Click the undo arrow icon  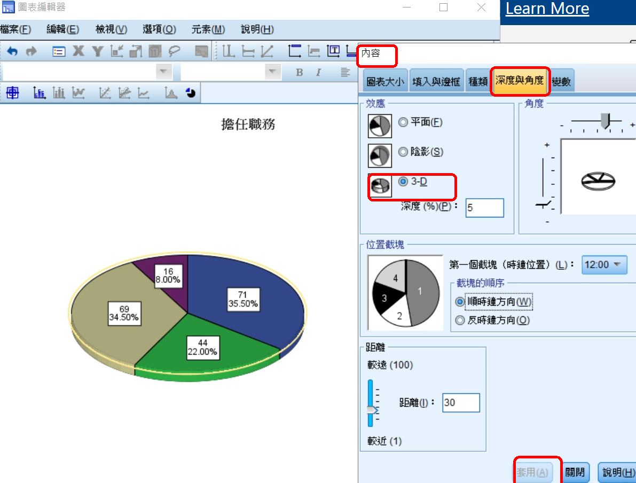12,51
